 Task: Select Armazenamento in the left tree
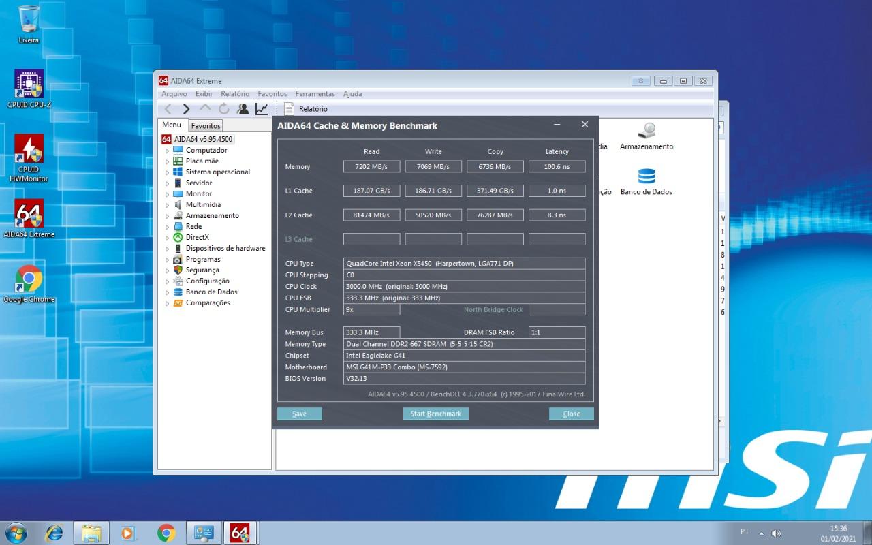pyautogui.click(x=213, y=215)
